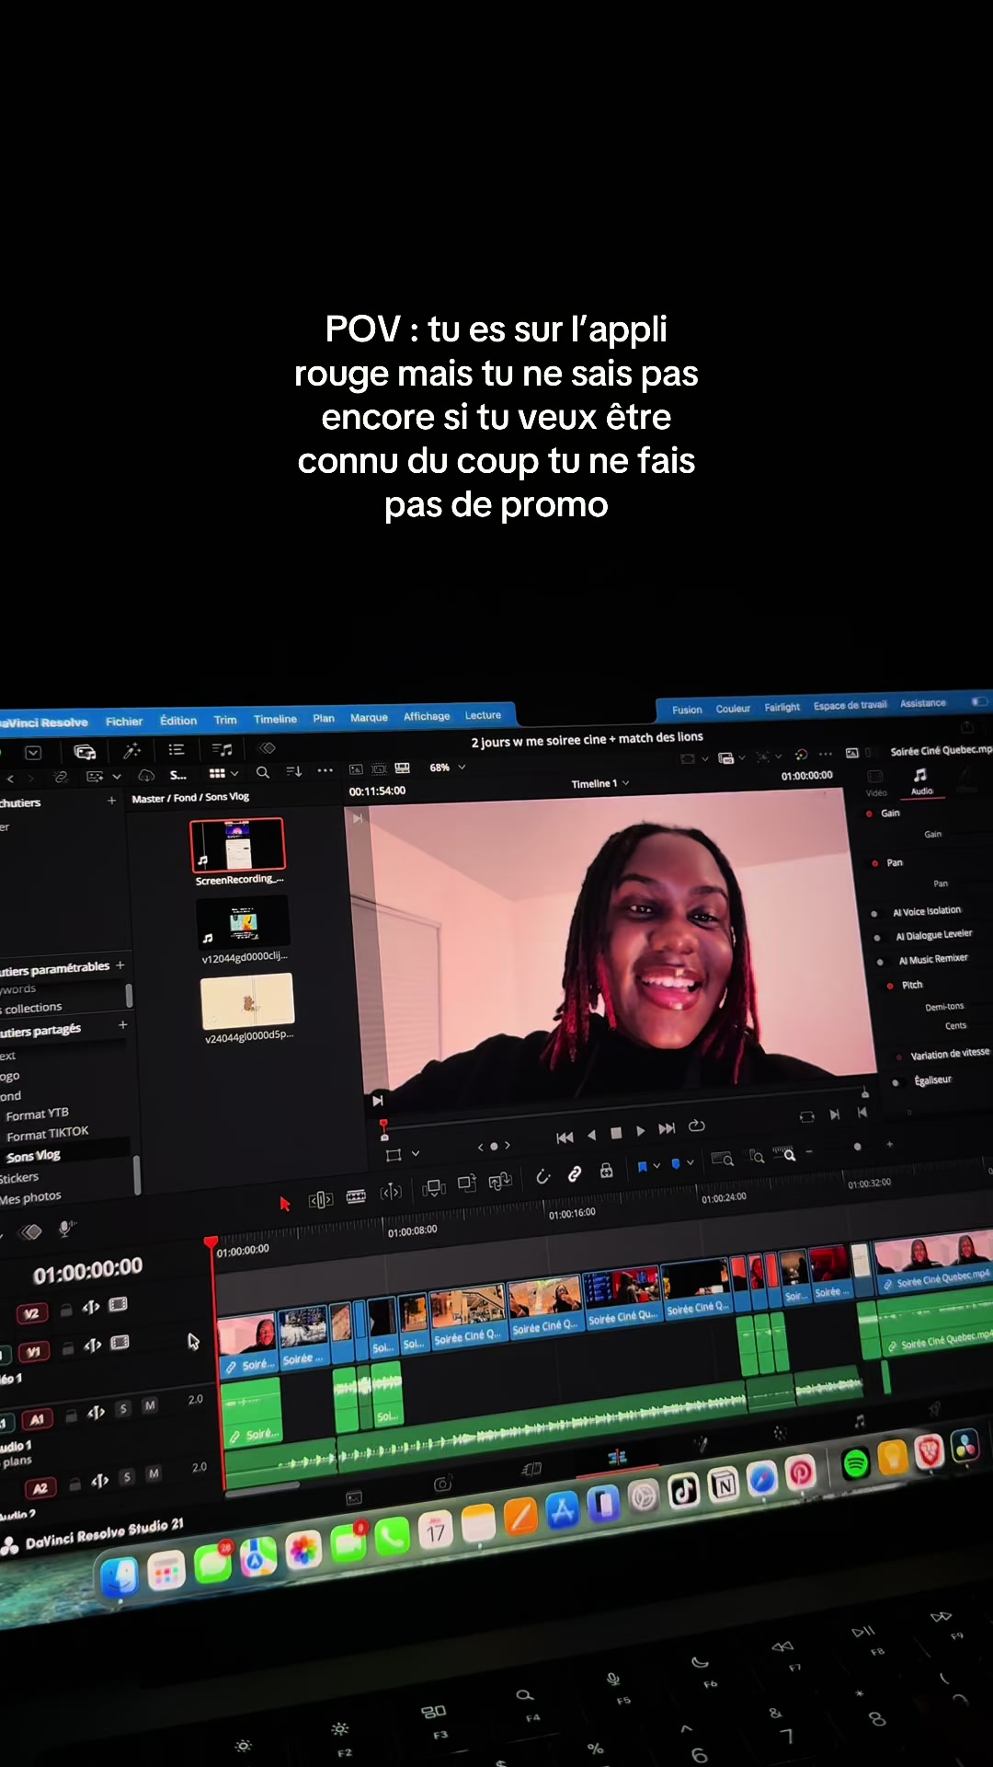Select the ScreenRecording clip thumbnail
The image size is (993, 1767).
click(237, 844)
